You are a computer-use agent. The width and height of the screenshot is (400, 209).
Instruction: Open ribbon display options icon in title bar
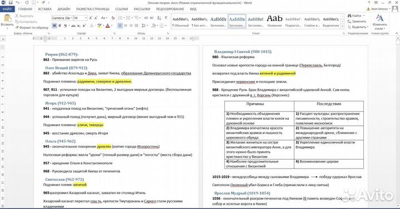click(x=376, y=3)
